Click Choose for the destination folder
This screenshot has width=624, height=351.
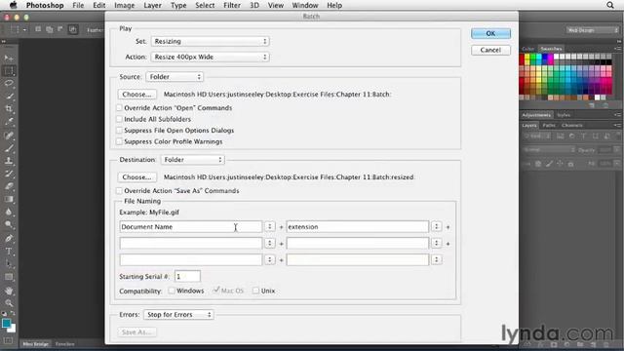pyautogui.click(x=136, y=177)
